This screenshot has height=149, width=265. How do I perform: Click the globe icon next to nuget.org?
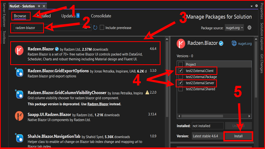click(234, 43)
